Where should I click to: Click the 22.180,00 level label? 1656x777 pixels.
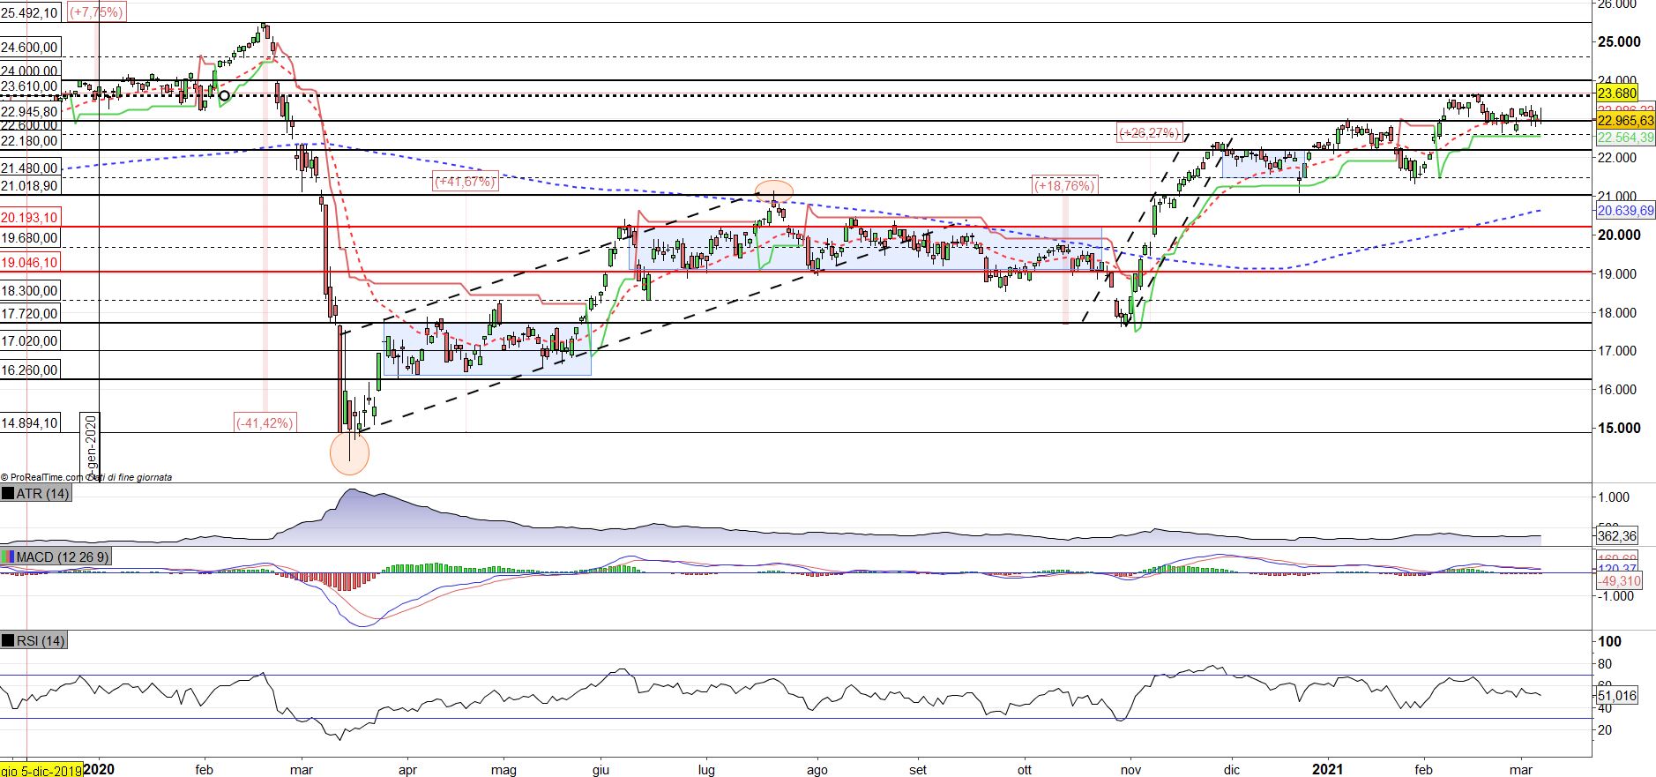[30, 141]
